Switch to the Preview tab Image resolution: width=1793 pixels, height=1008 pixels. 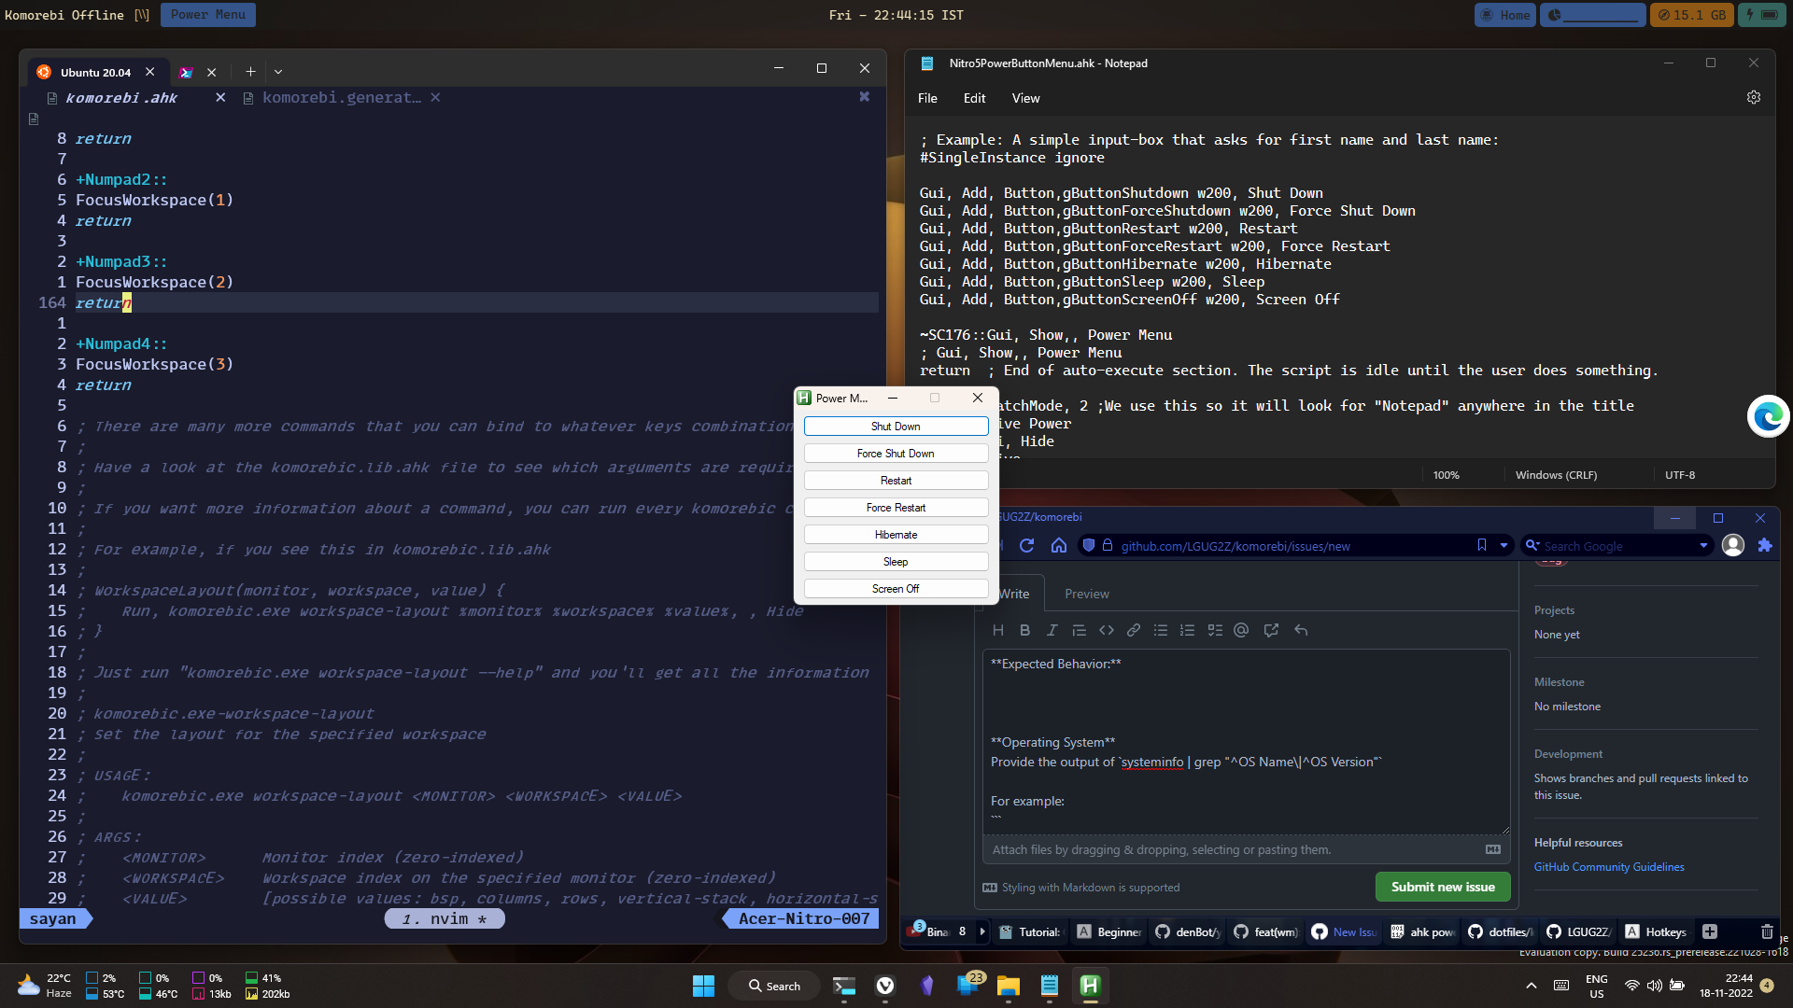[1086, 593]
